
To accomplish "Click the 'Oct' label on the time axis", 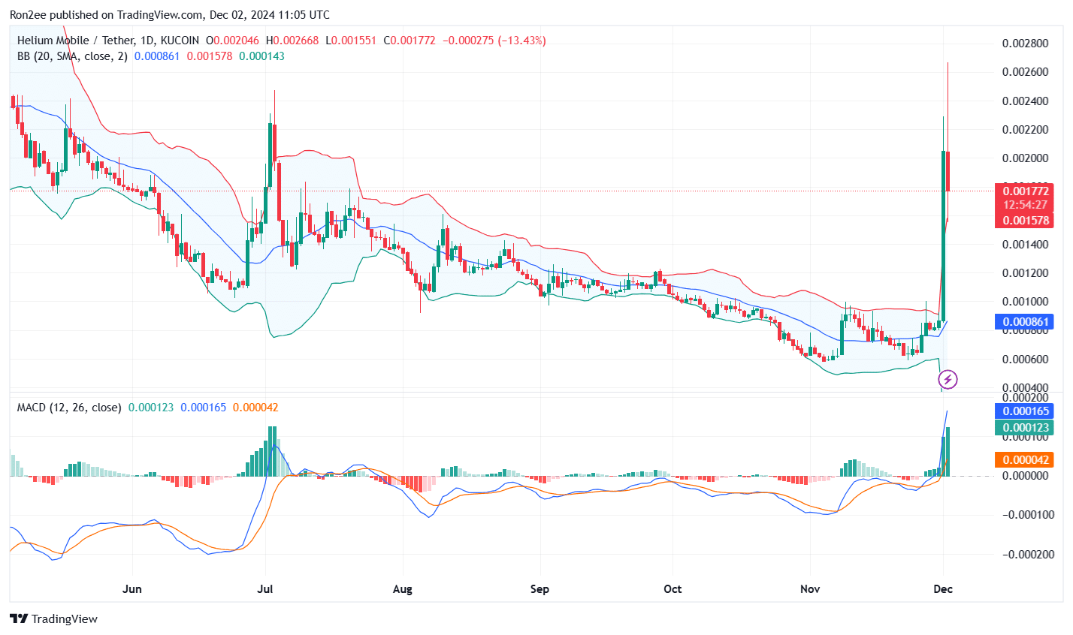I will (x=673, y=589).
